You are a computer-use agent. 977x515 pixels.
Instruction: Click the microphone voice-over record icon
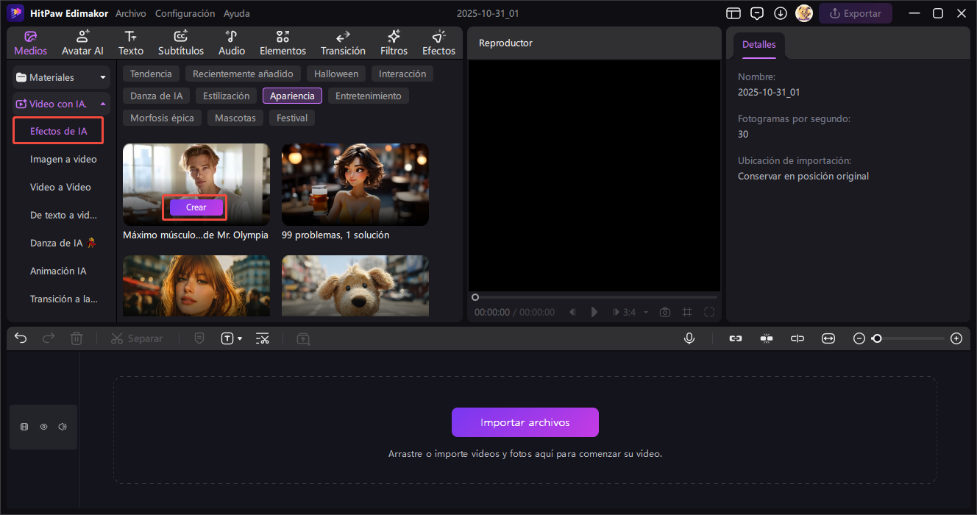coord(689,338)
